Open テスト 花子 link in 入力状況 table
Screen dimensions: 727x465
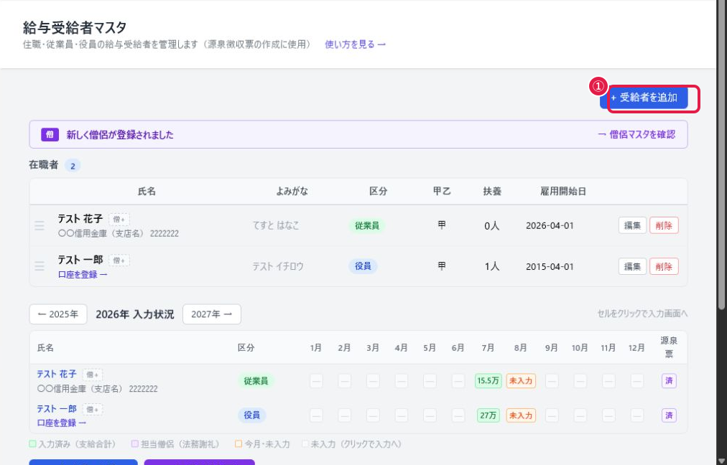point(57,374)
